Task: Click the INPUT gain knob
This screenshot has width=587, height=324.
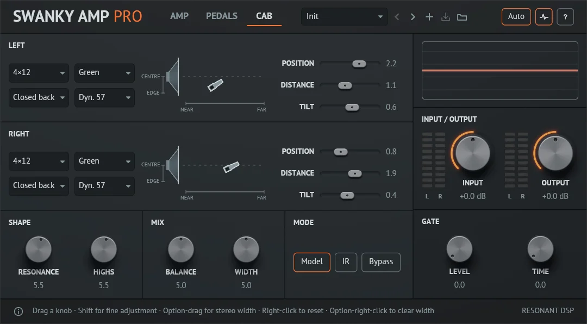Action: point(472,153)
